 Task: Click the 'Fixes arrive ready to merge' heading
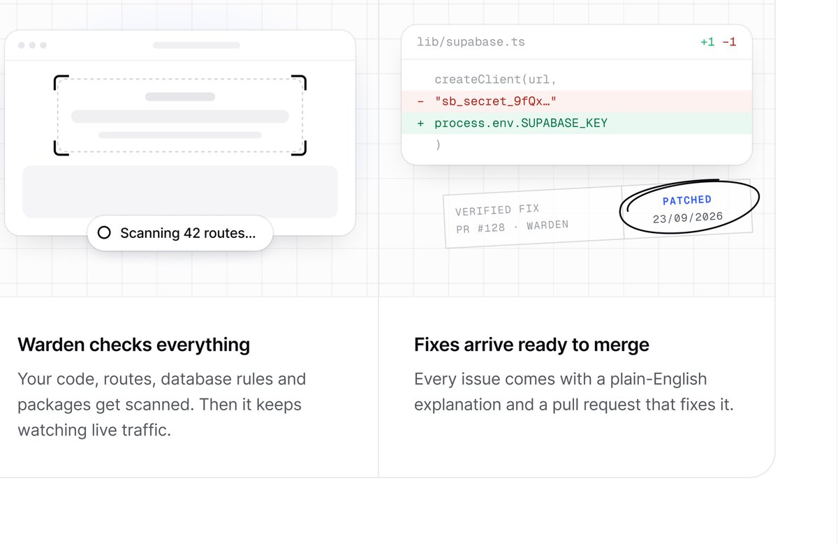pyautogui.click(x=531, y=345)
